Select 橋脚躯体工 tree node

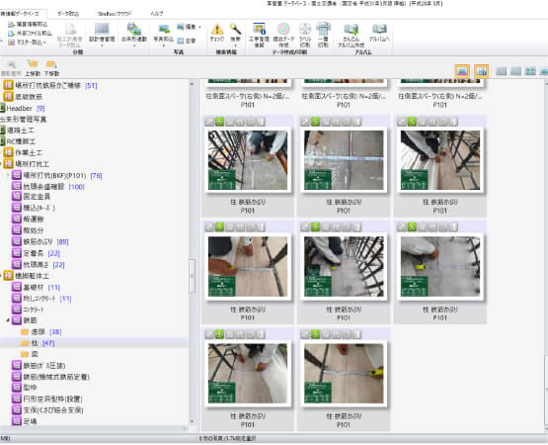tap(27, 276)
